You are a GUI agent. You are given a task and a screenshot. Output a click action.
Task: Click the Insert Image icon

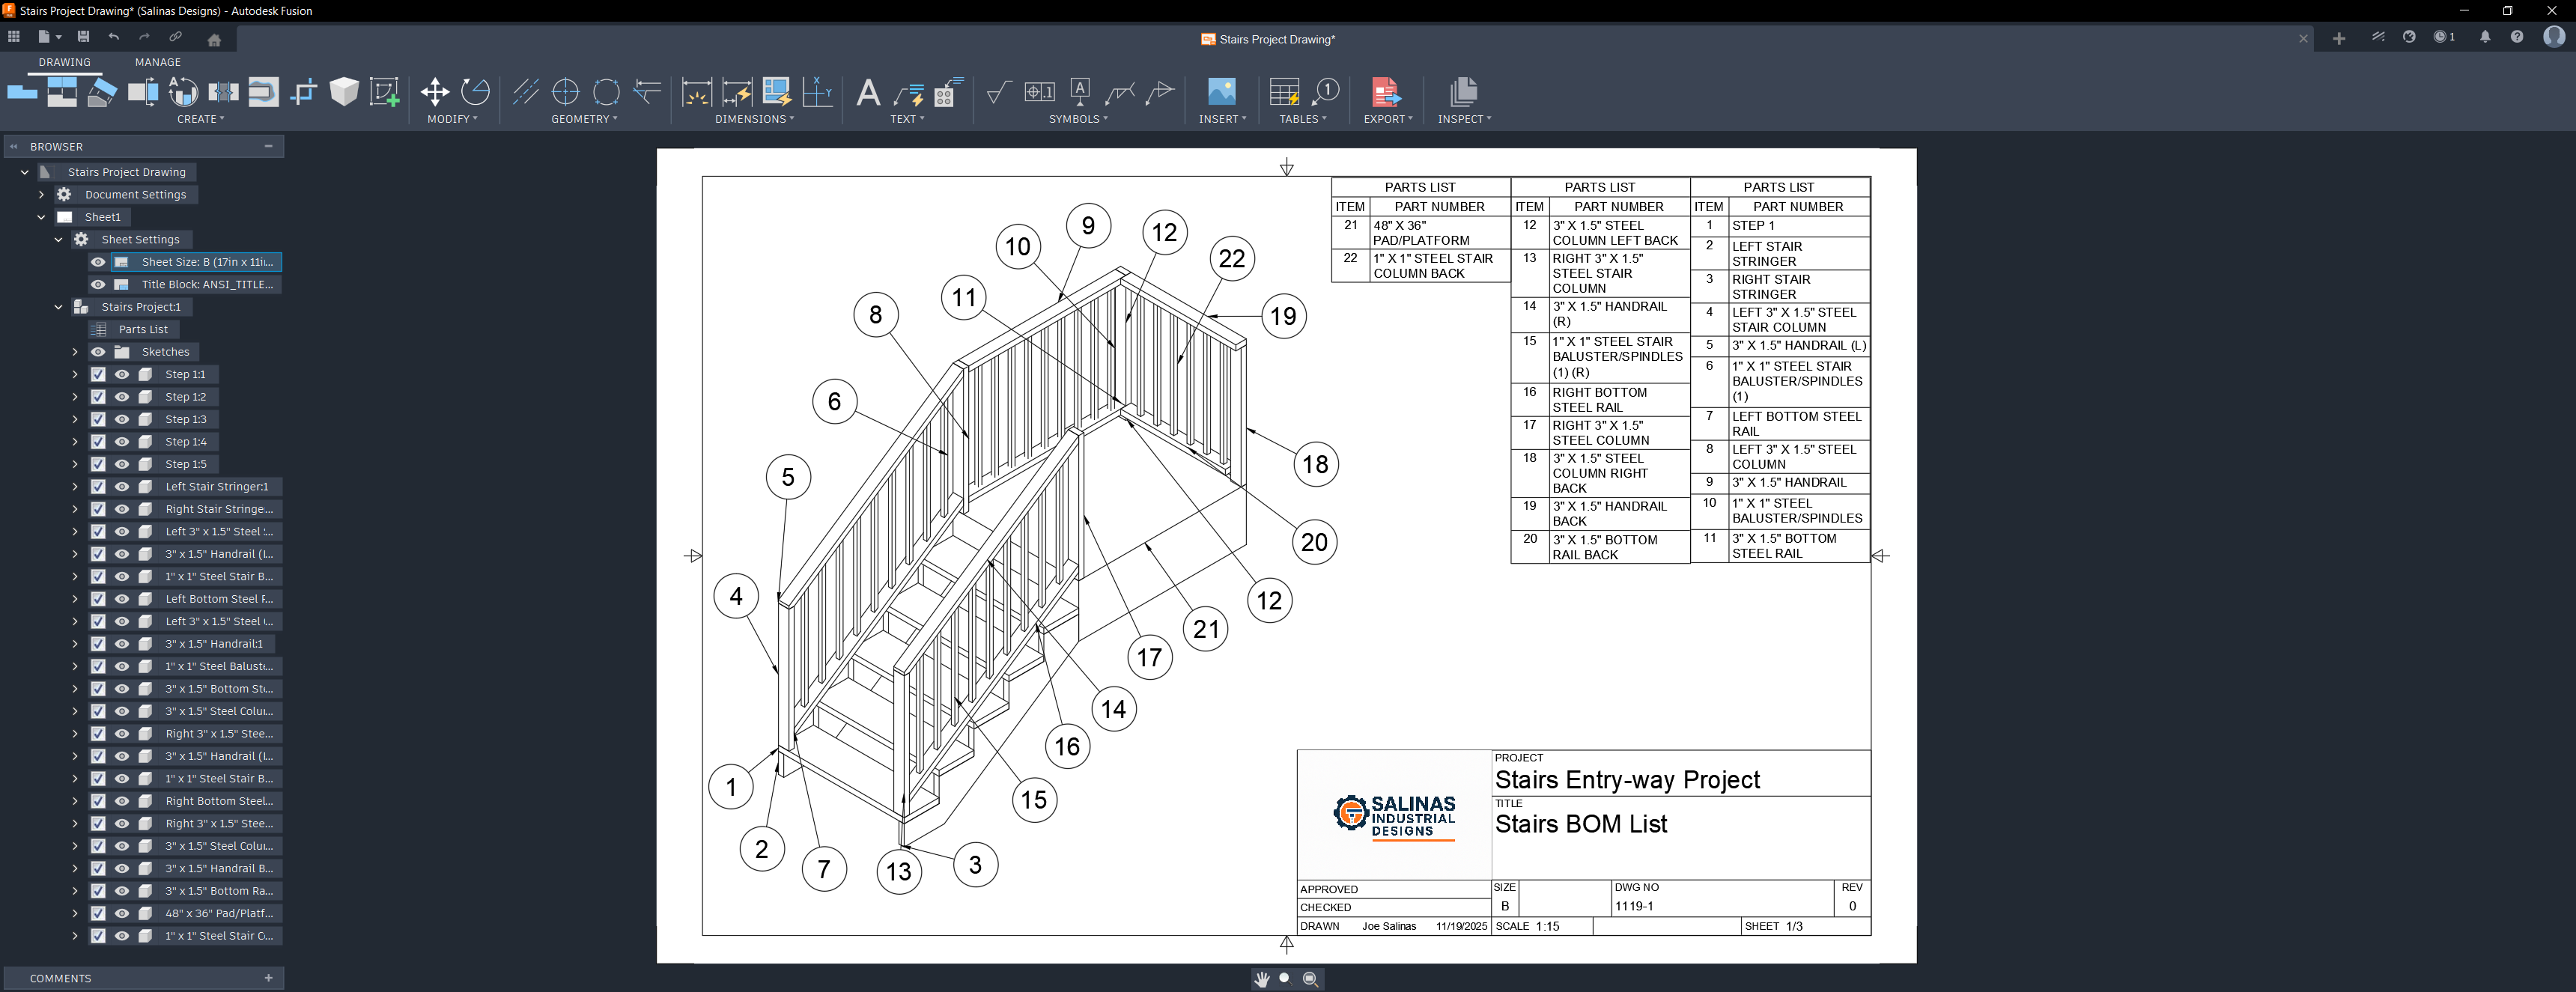(1221, 92)
